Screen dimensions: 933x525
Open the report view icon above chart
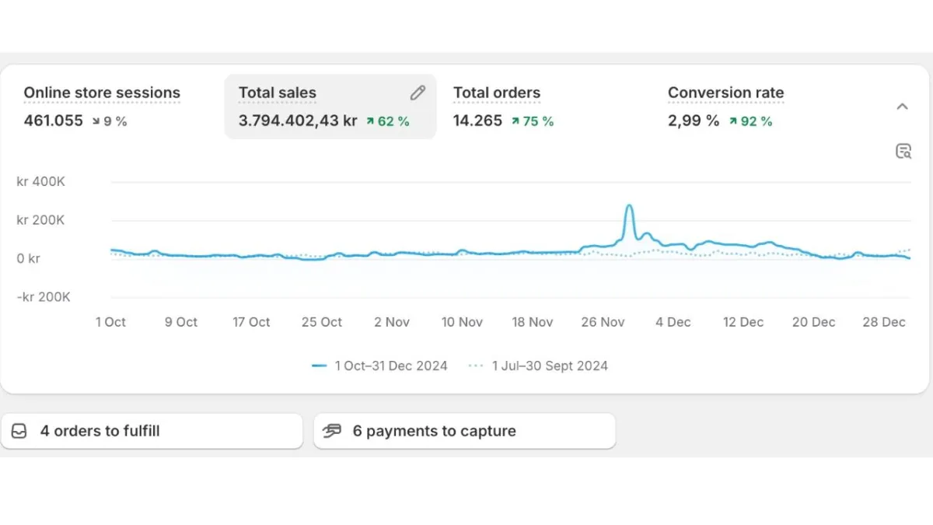tap(903, 151)
